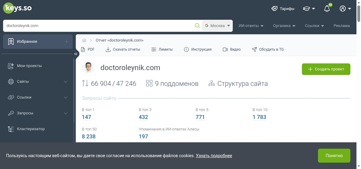Open the Тарифы pricing page
The width and height of the screenshot is (361, 169).
click(283, 9)
